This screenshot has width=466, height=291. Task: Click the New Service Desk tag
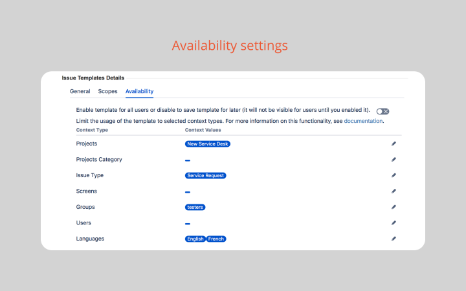[208, 144]
